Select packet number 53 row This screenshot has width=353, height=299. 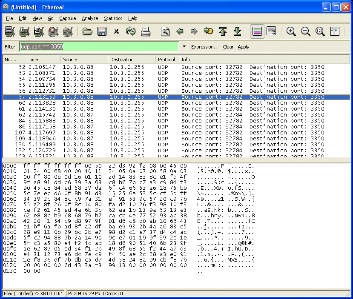click(176, 73)
